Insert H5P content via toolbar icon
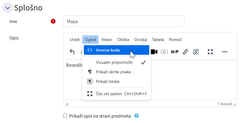This screenshot has width=243, height=123. (x=175, y=52)
